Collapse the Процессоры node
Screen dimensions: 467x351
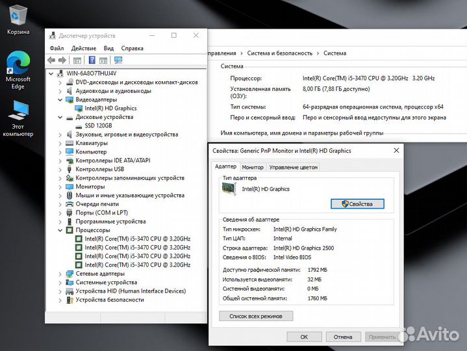tap(60, 230)
